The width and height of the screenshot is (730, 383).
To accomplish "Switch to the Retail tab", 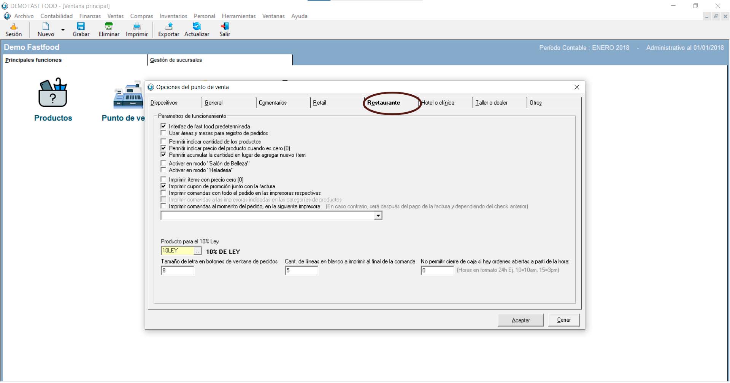I will point(319,103).
